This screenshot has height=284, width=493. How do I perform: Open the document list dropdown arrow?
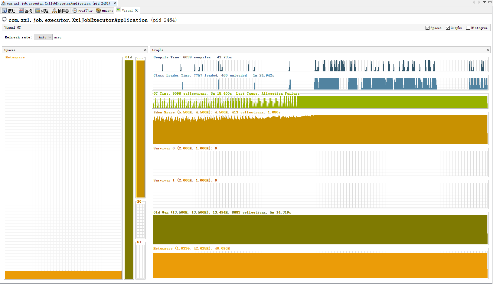point(485,2)
